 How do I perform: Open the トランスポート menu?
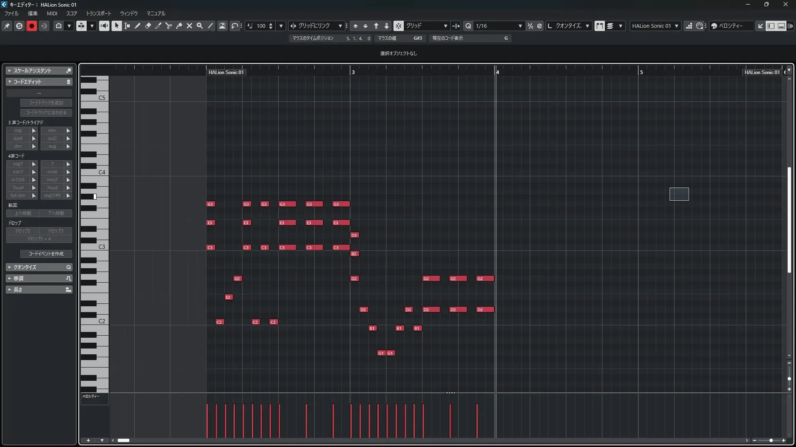(x=99, y=13)
